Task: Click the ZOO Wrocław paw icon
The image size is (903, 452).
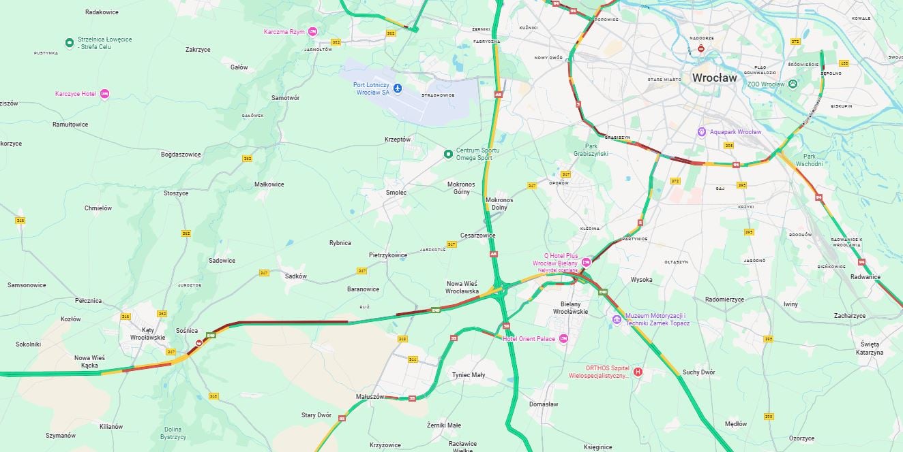Action: point(793,84)
